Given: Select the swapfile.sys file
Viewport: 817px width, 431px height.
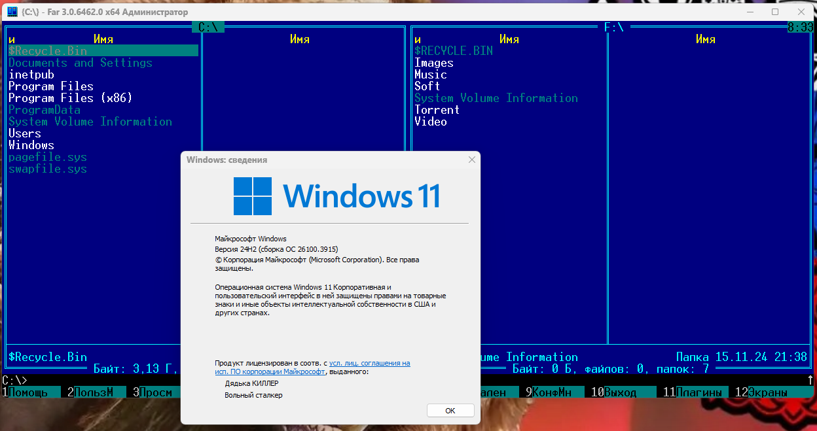Looking at the screenshot, I should tap(48, 169).
